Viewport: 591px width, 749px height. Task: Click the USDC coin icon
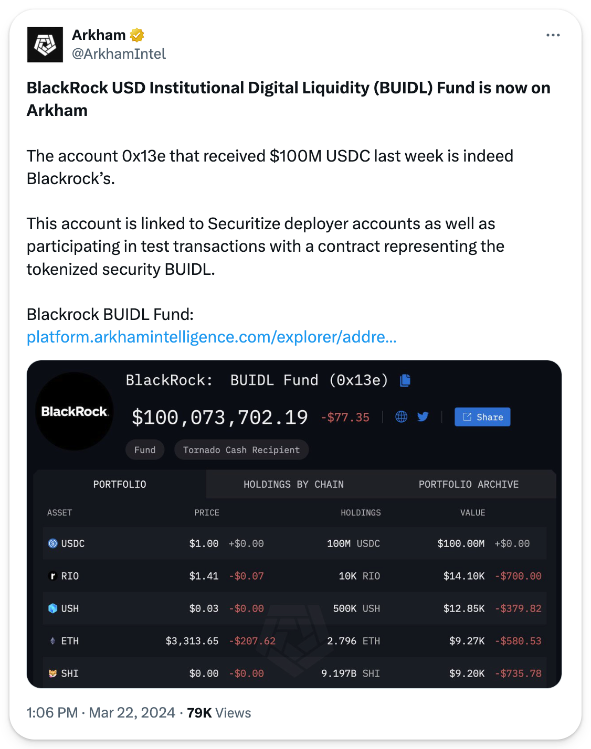[x=52, y=543]
